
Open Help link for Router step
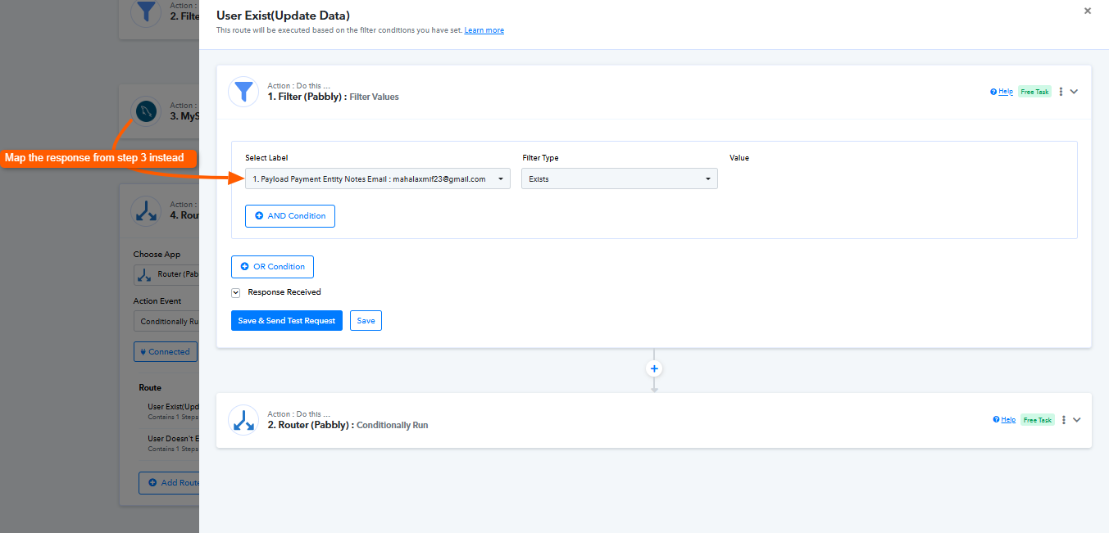[1004, 420]
